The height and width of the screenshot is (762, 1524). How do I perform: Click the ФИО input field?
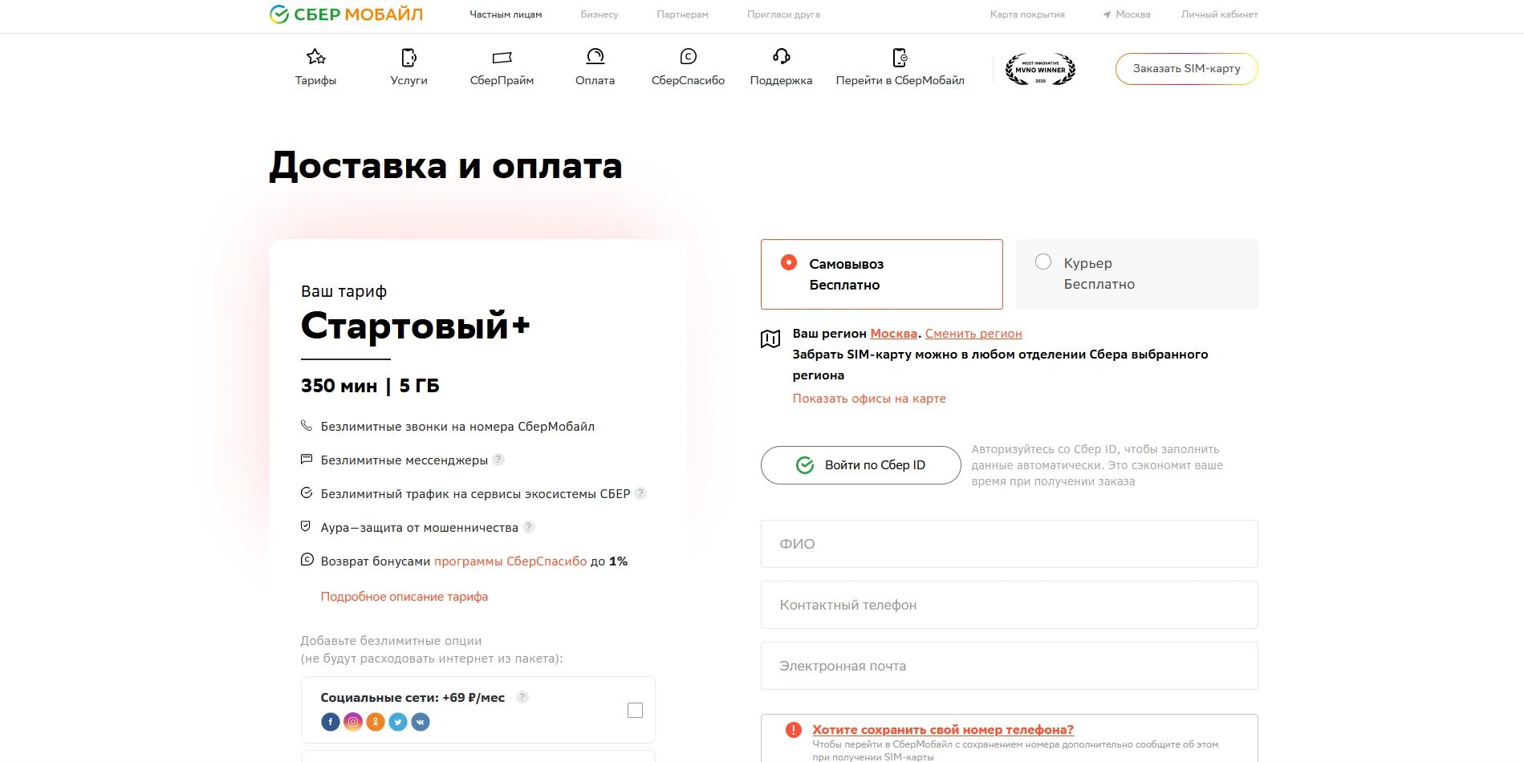click(1010, 544)
